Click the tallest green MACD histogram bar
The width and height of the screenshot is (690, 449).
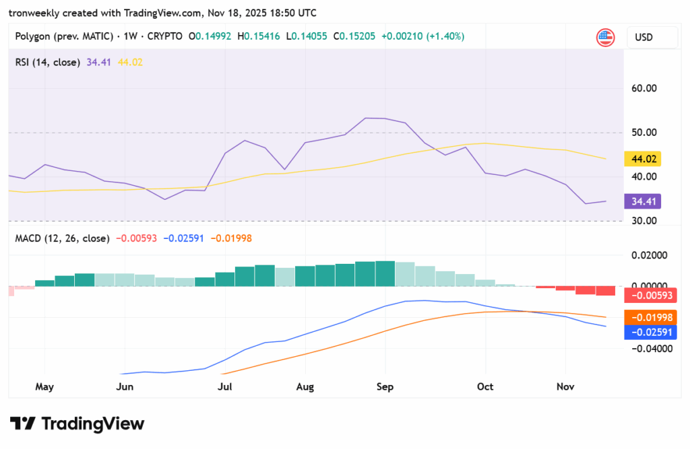click(385, 273)
